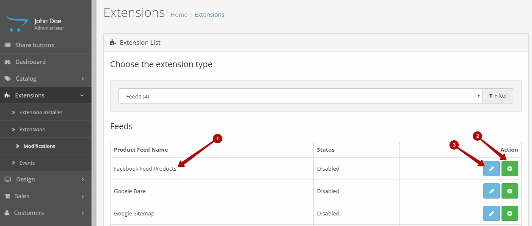Click the Action column header
The height and width of the screenshot is (226, 532).
point(509,150)
